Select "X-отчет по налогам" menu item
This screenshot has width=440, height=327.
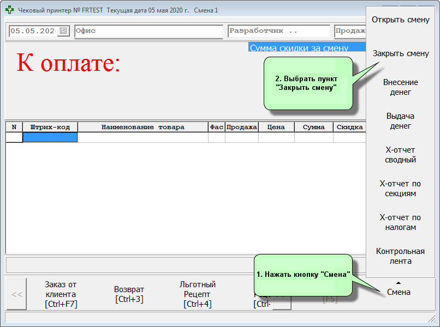point(400,222)
